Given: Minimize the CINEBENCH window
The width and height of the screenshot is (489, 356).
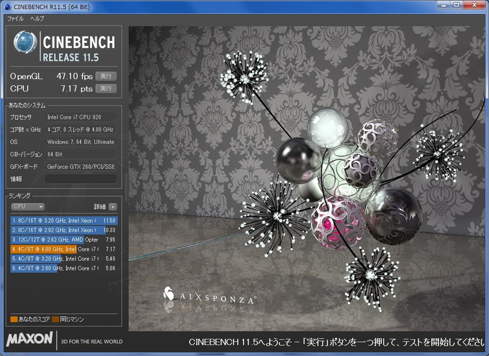Looking at the screenshot, I should (443, 5).
